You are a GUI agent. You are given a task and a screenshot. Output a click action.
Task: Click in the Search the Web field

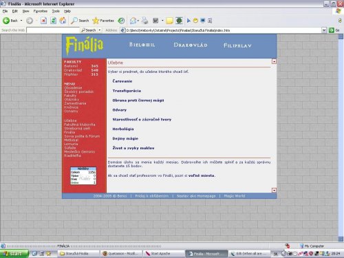click(x=53, y=30)
